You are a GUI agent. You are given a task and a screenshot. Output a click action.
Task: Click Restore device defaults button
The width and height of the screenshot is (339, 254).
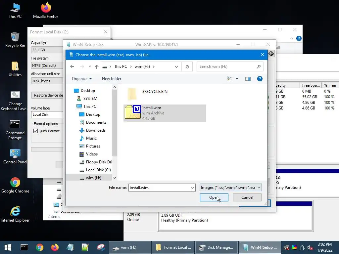[x=47, y=95]
